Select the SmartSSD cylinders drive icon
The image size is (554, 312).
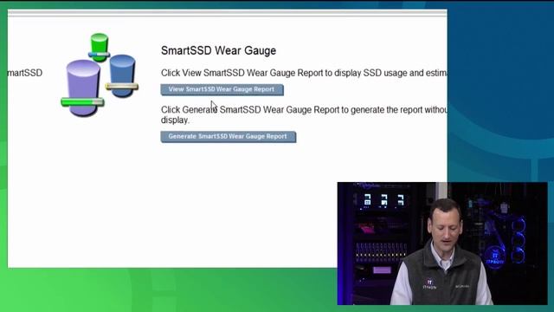pos(100,75)
